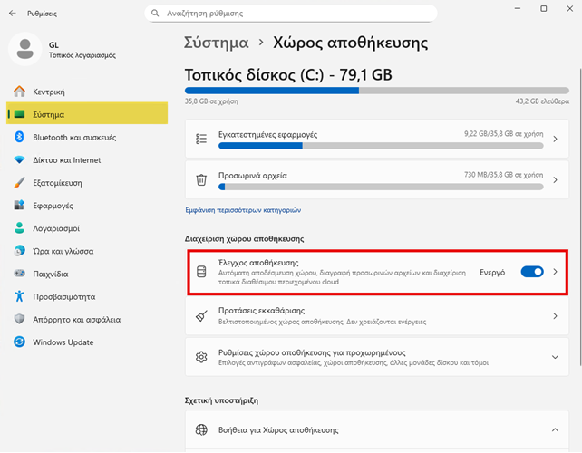
Task: Click the Ώρα και γλώσσα clock icon
Action: click(x=19, y=251)
